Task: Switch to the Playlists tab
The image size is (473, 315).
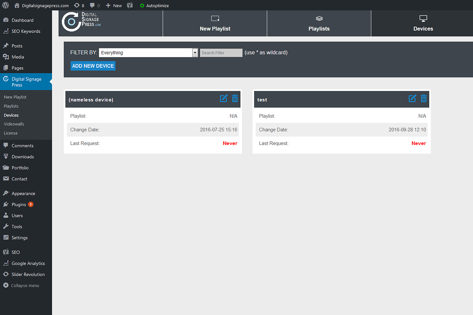Action: click(319, 24)
